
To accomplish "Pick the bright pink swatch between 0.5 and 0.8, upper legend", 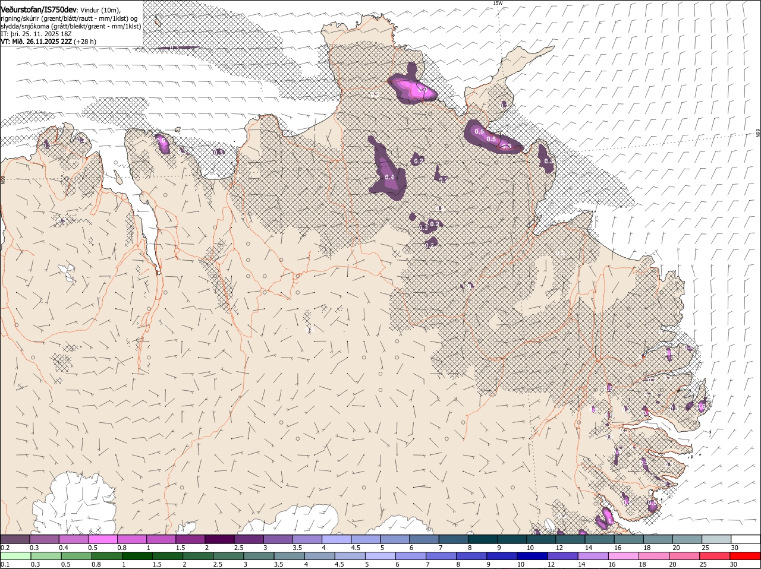I will (x=102, y=539).
